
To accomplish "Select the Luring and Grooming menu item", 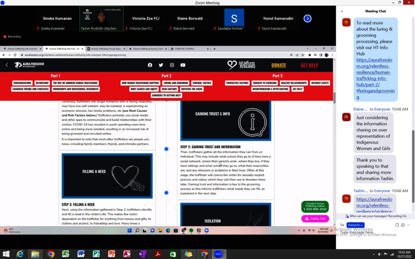I will coord(175,83).
